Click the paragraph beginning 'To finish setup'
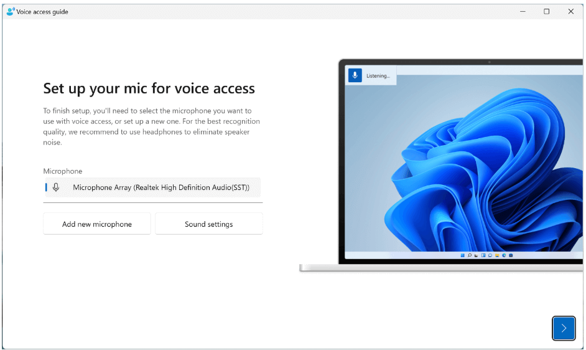 point(151,126)
